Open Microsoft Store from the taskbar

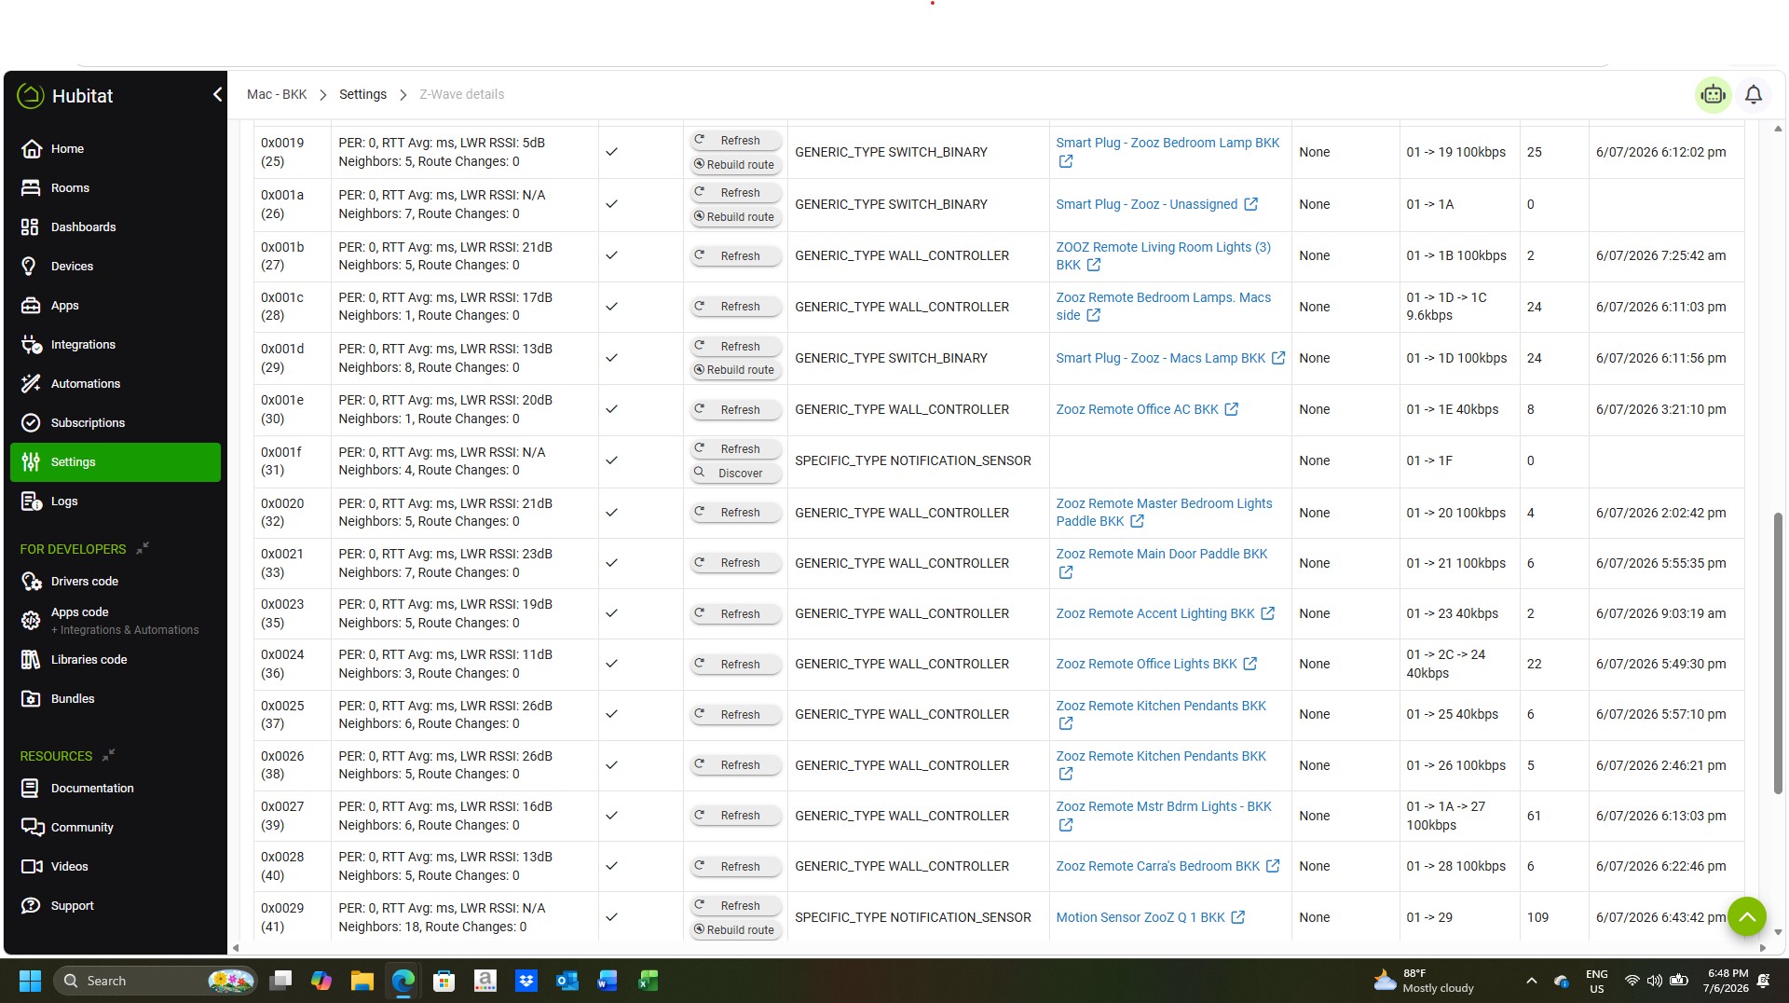[444, 981]
